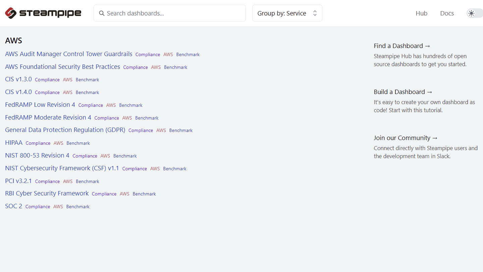Click Compliance tag on NIST CSF v1.1 row
Screen dimensions: 483x272
point(135,169)
